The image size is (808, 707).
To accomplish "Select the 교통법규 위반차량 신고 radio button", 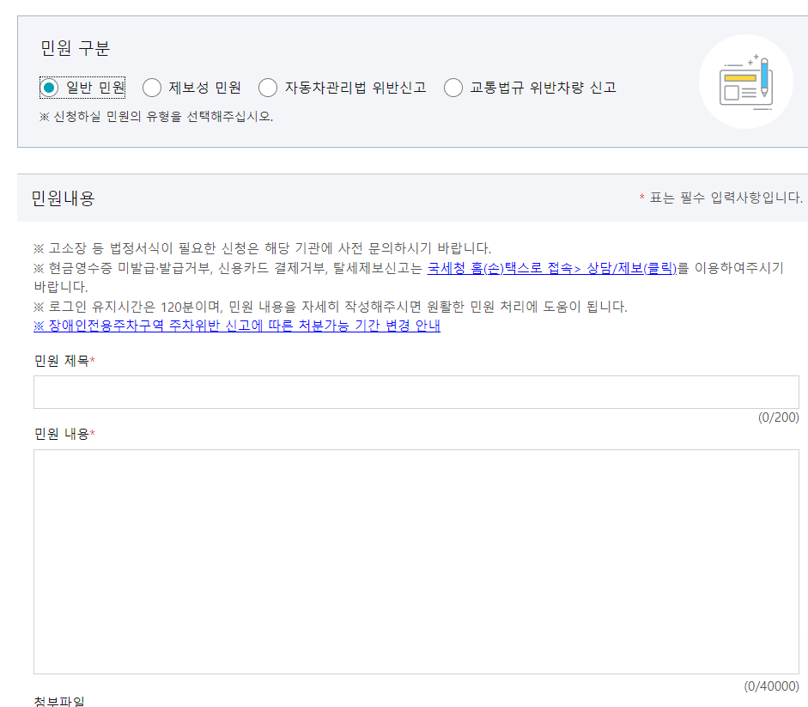I will [453, 87].
